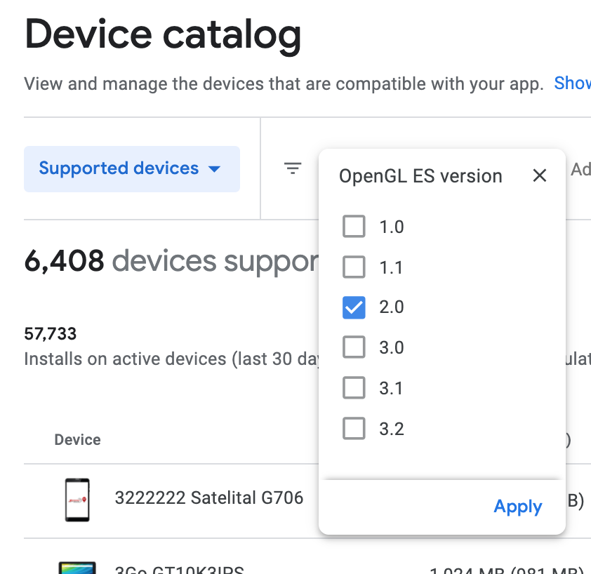
Task: Select the 3.1 version checkbox
Action: [x=354, y=388]
